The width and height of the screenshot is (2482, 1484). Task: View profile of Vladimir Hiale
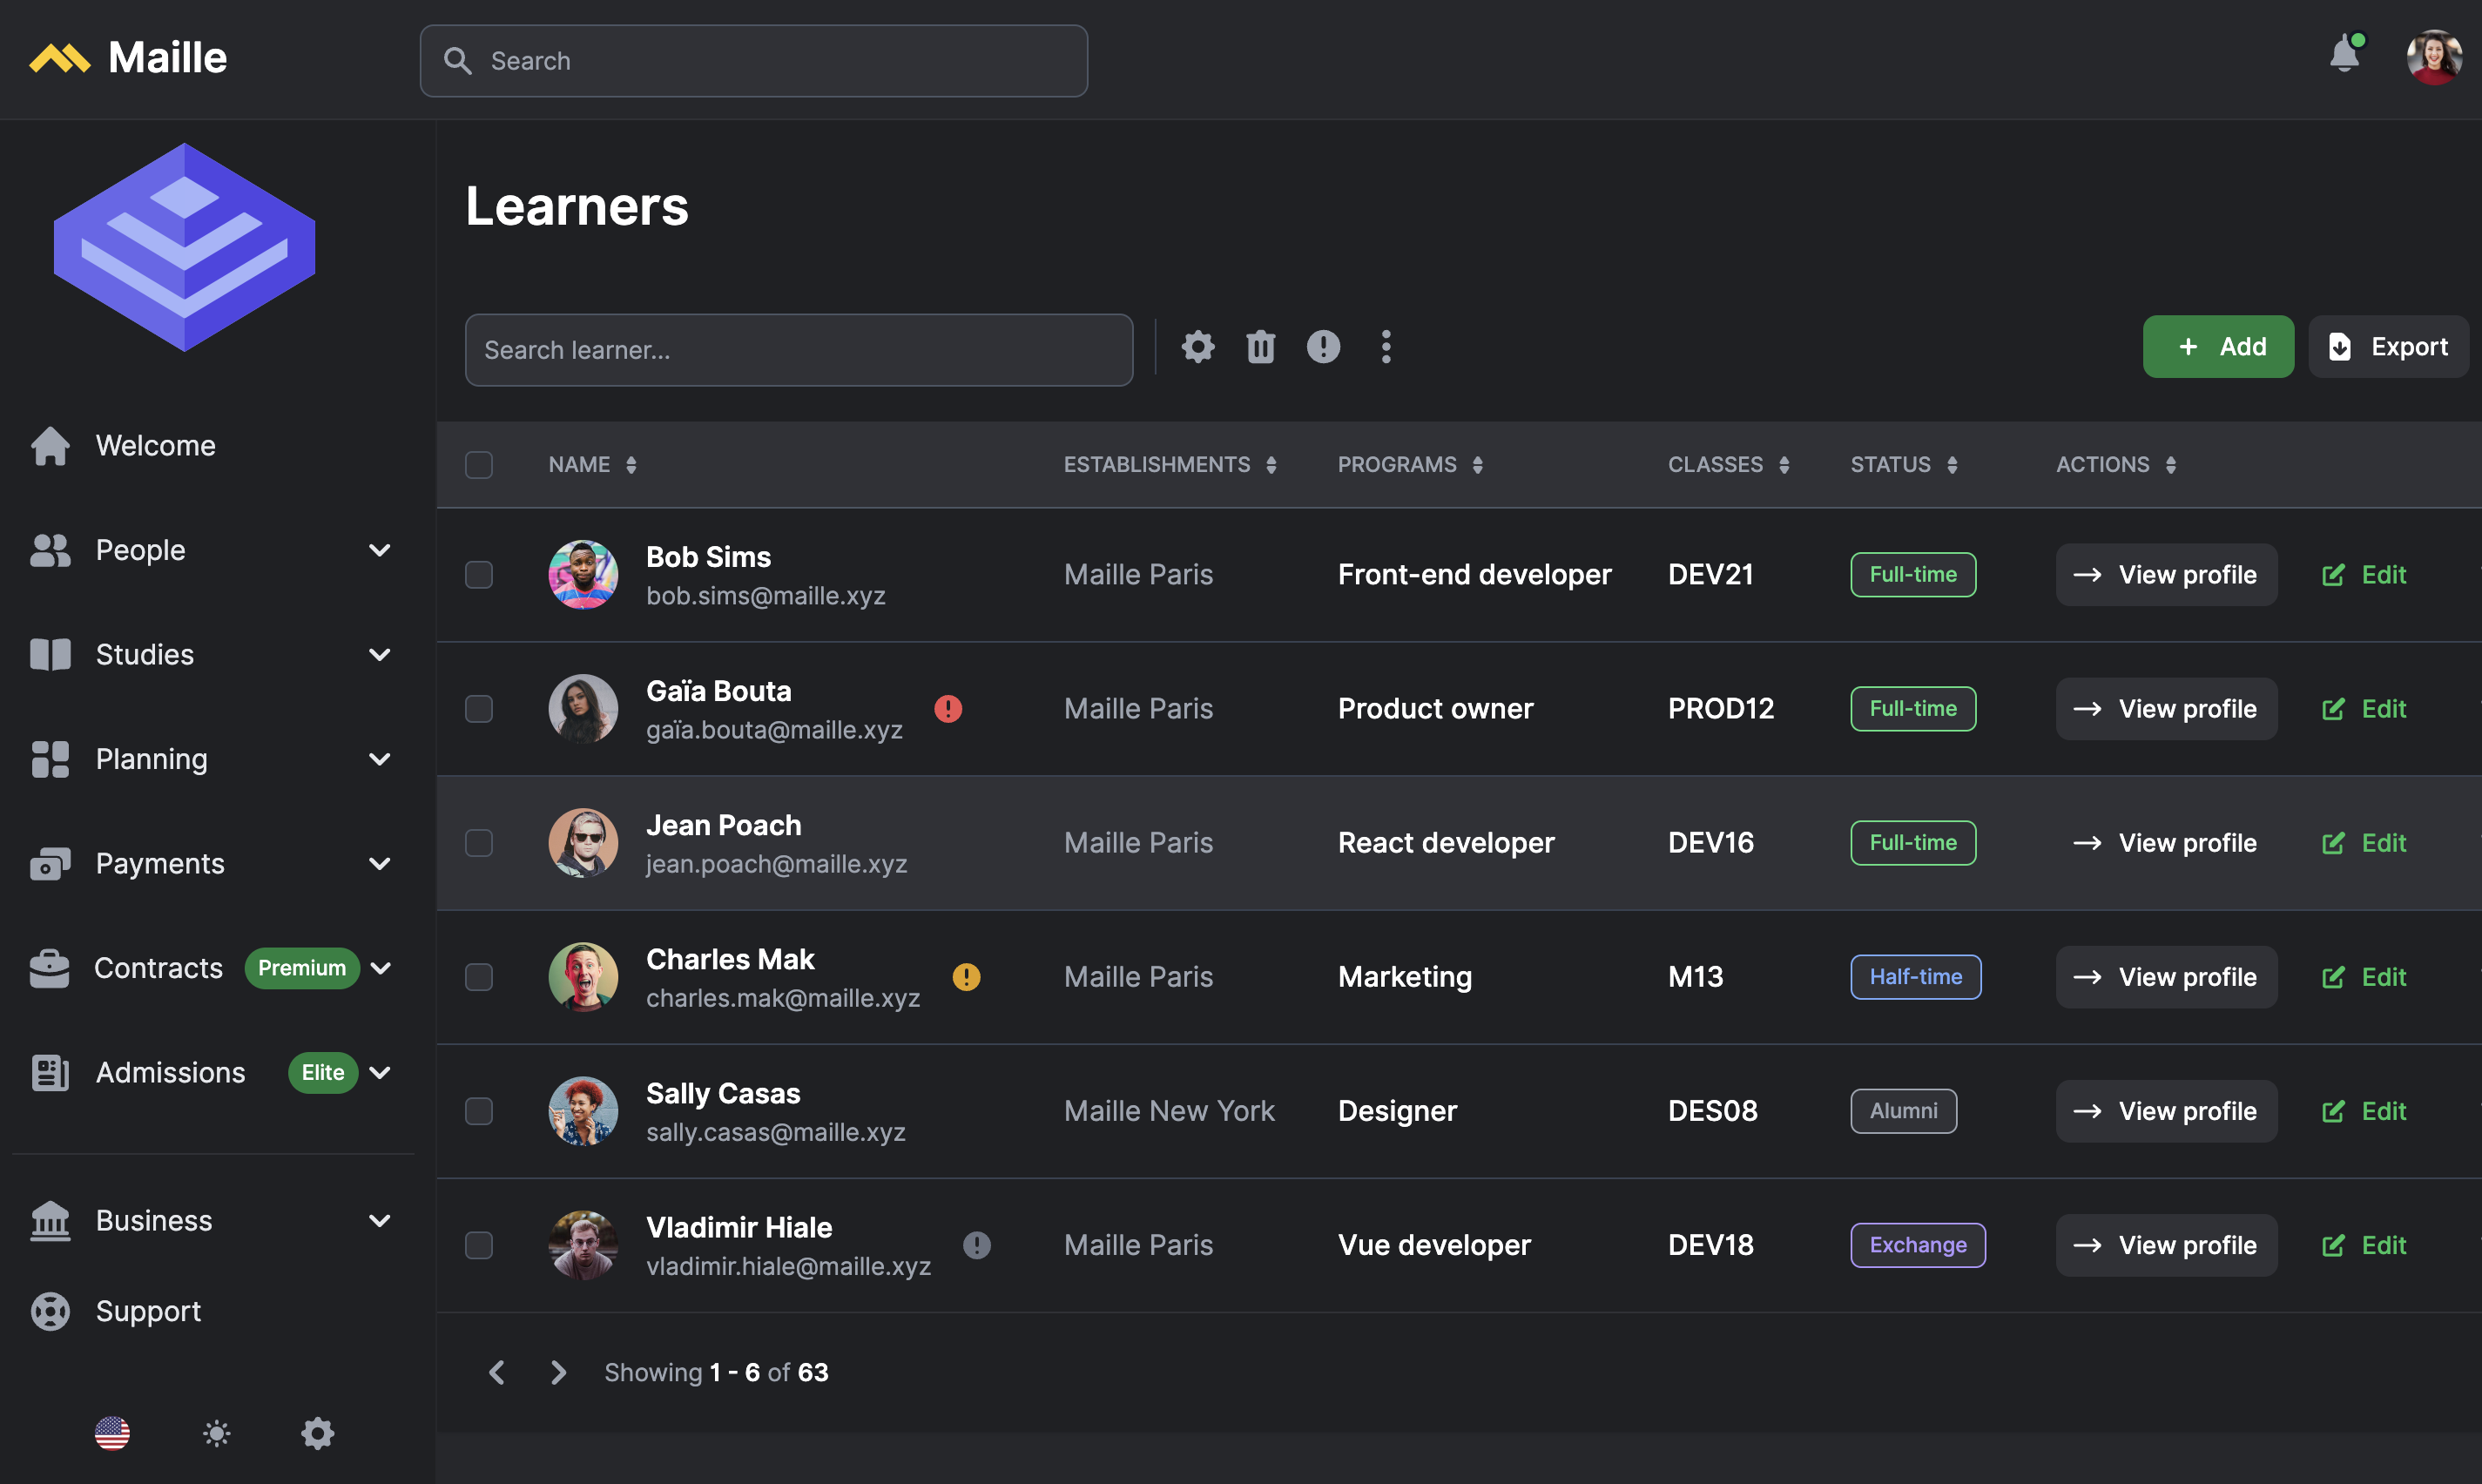tap(2166, 1245)
